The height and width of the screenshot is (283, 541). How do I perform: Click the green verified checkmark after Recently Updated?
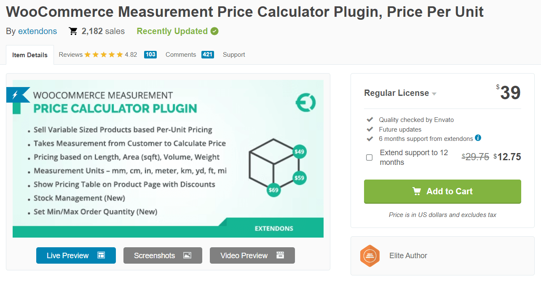[214, 31]
